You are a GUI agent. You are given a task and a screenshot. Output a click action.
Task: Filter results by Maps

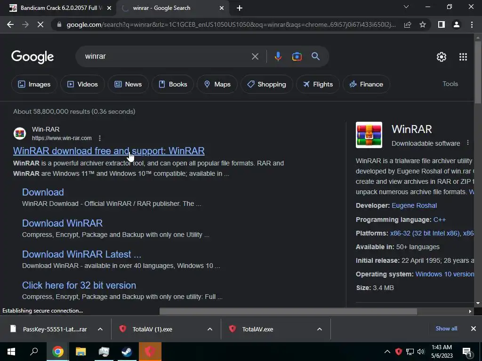pyautogui.click(x=217, y=84)
